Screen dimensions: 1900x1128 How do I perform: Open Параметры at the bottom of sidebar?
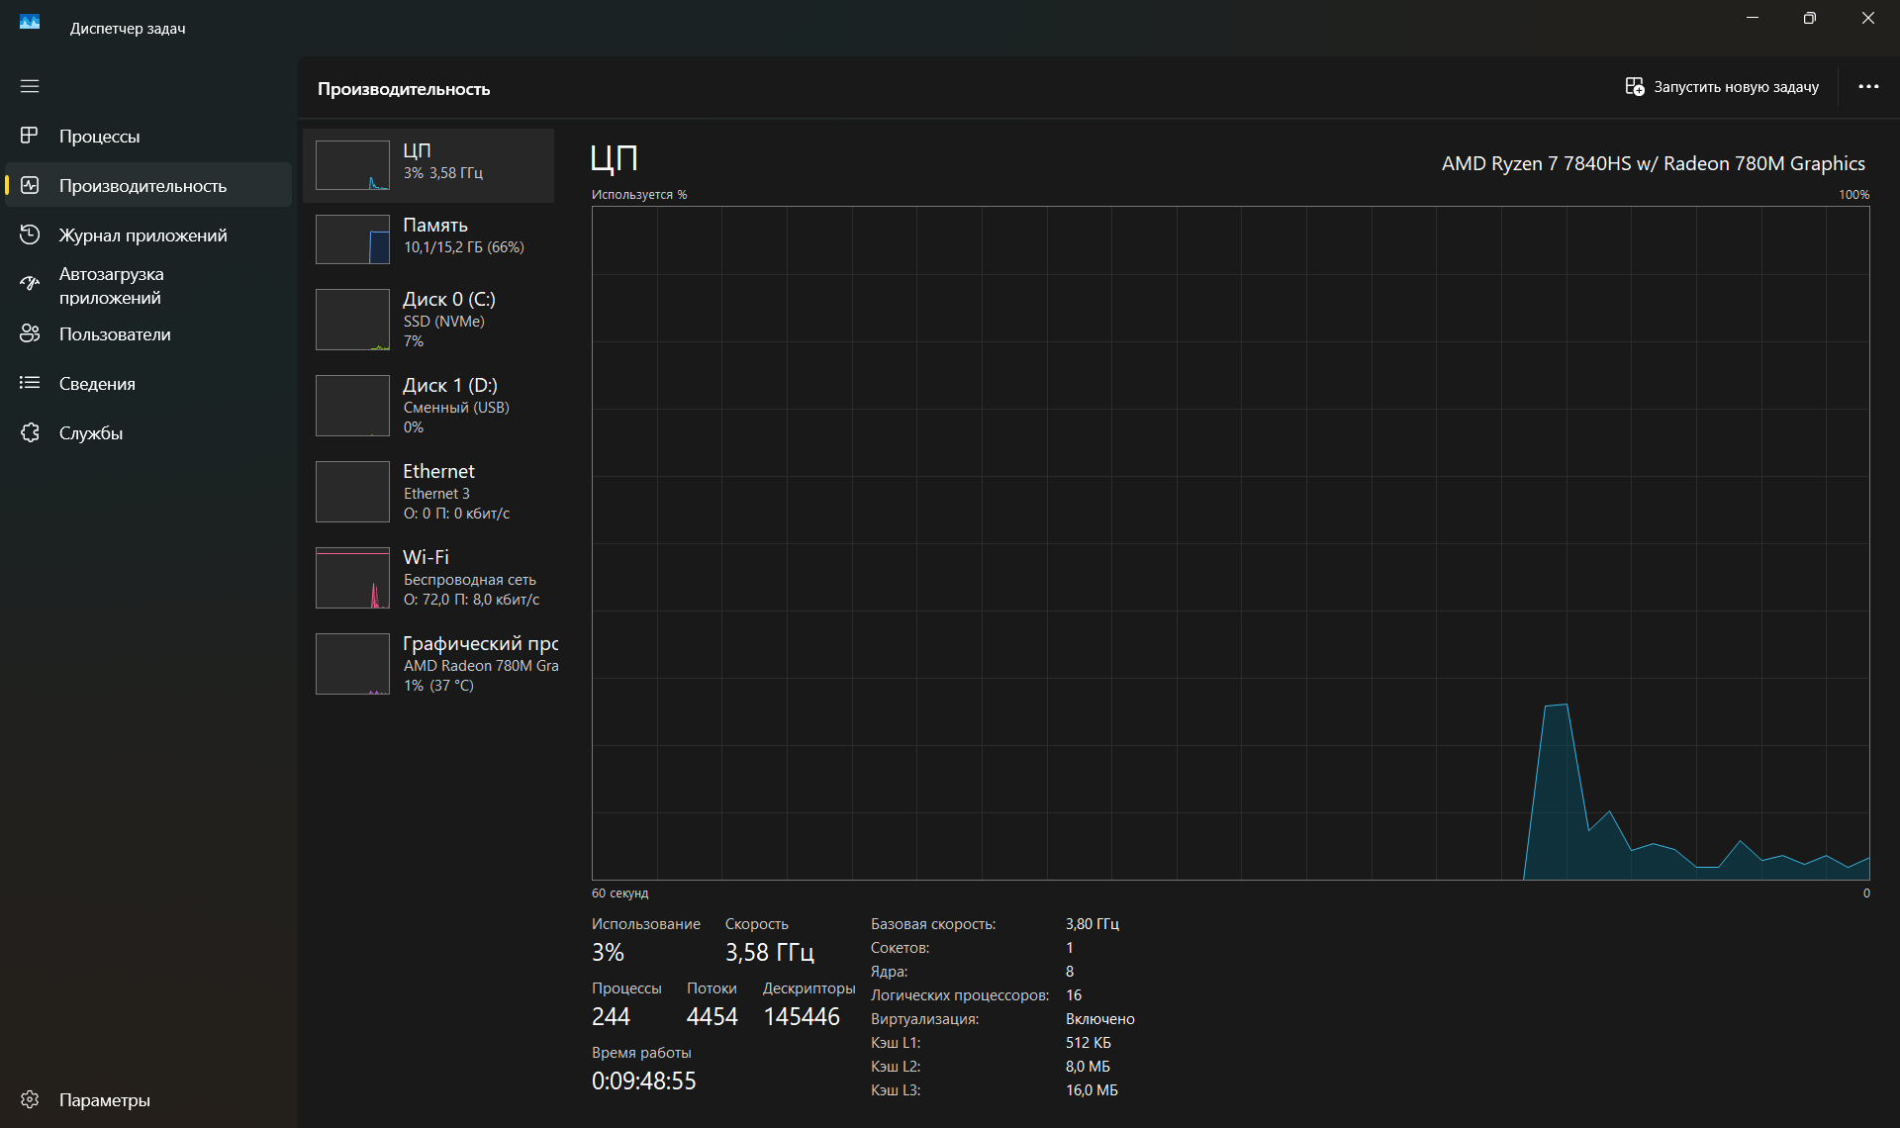coord(105,1100)
